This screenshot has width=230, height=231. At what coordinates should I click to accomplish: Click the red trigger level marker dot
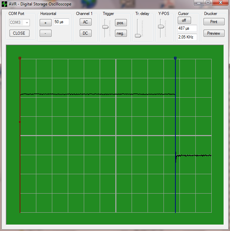click(x=20, y=122)
